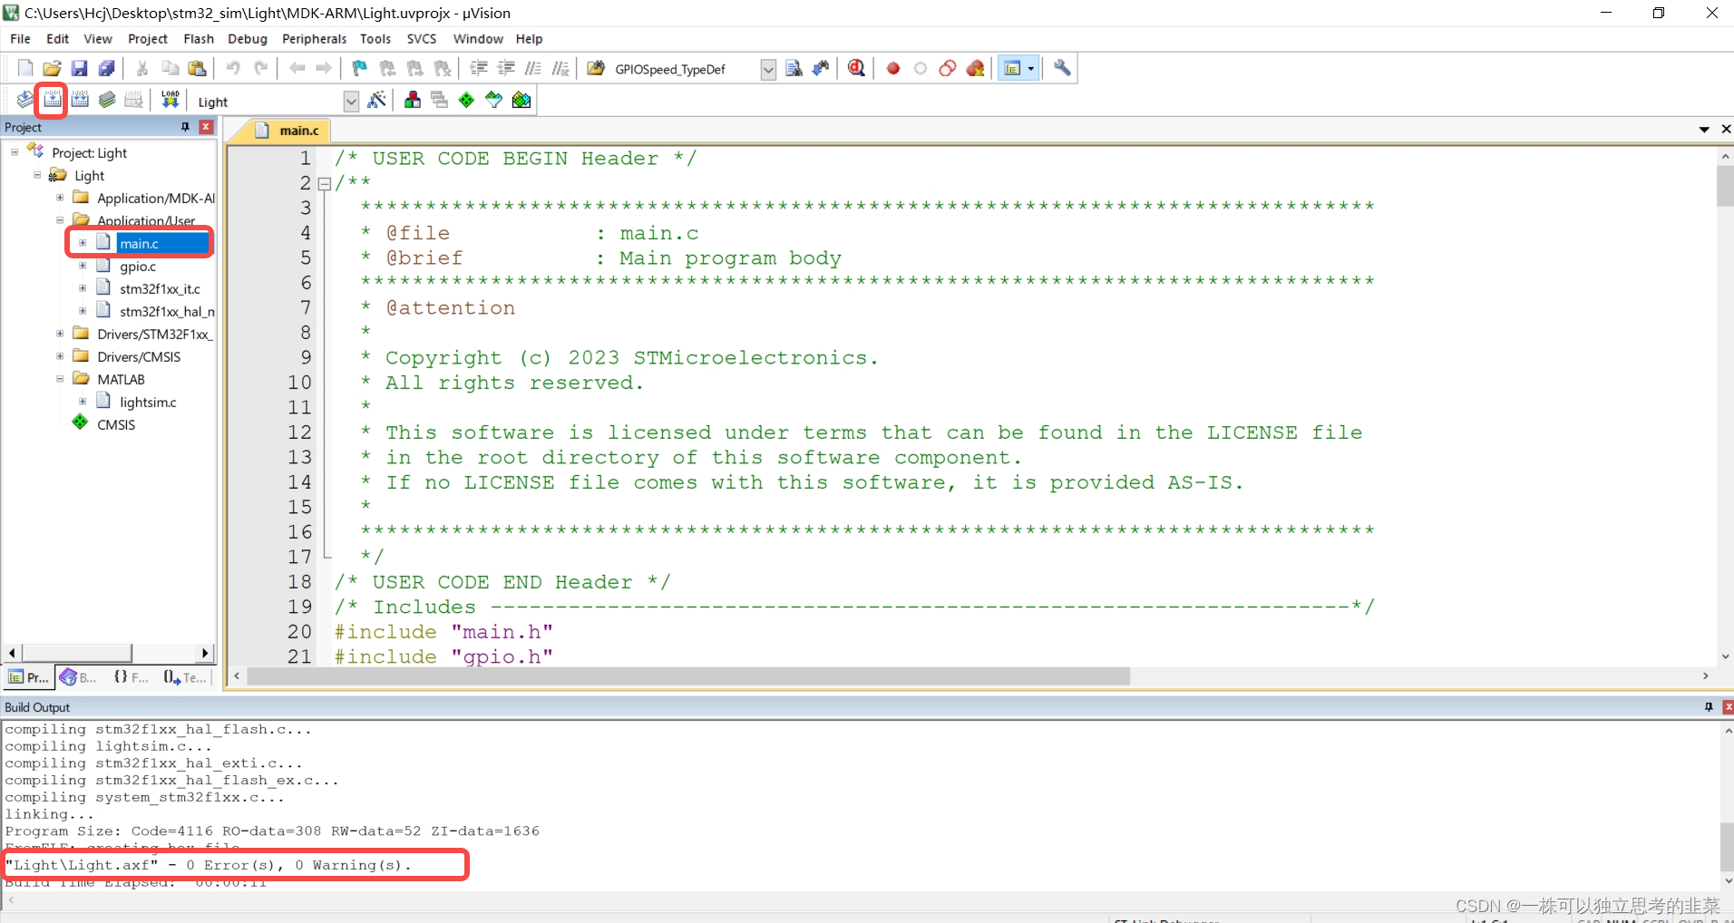This screenshot has height=923, width=1734.
Task: Select the Functions tab below Project panel
Action: click(x=130, y=677)
